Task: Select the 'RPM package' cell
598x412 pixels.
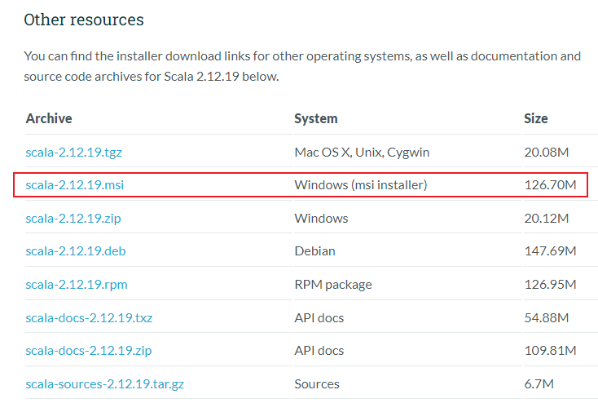Action: coord(333,285)
